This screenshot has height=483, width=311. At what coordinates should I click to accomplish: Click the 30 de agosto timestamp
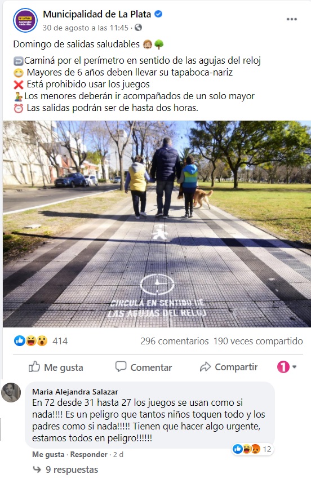click(85, 28)
